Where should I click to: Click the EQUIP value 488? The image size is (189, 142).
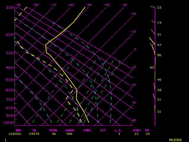[x=70, y=134]
